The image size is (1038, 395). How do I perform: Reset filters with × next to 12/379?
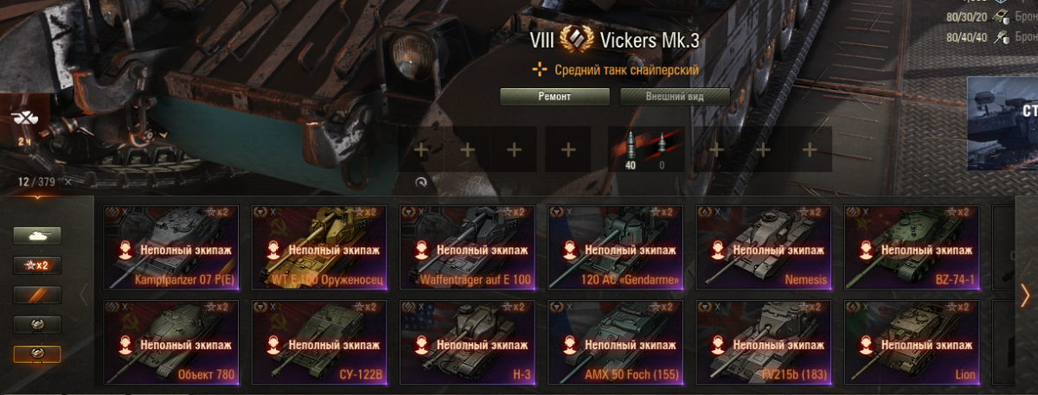click(67, 182)
